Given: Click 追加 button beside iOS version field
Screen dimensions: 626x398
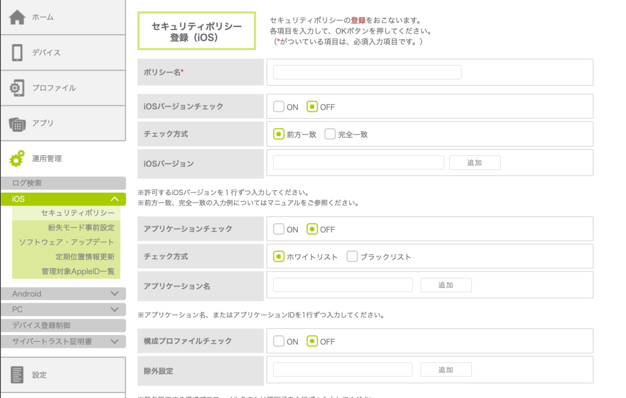Looking at the screenshot, I should click(x=474, y=163).
